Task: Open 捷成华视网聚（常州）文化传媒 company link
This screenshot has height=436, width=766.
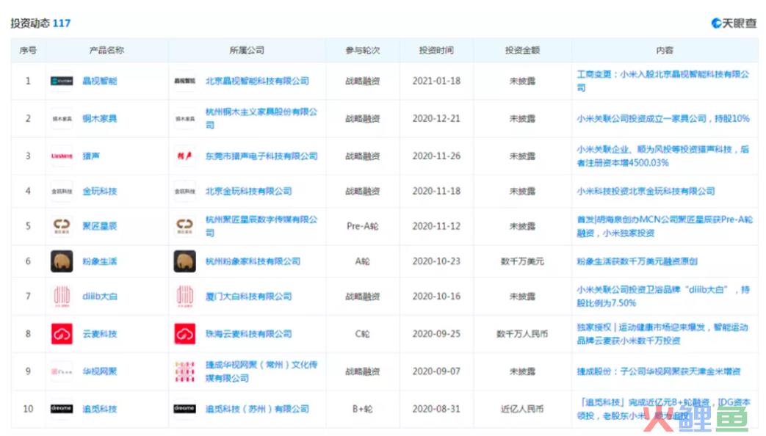Action: [x=261, y=371]
